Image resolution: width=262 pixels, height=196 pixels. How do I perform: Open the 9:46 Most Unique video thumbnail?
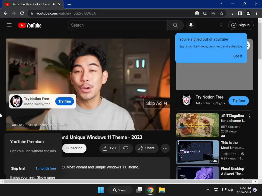198,152
